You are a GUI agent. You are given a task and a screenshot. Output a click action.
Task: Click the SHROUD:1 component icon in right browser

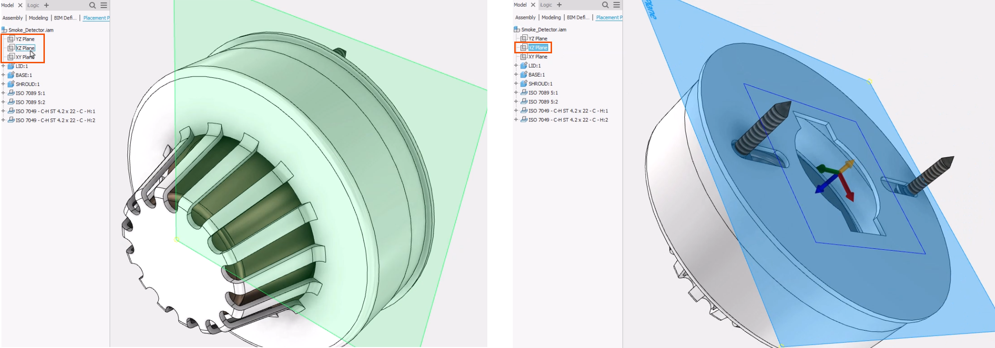click(x=524, y=84)
